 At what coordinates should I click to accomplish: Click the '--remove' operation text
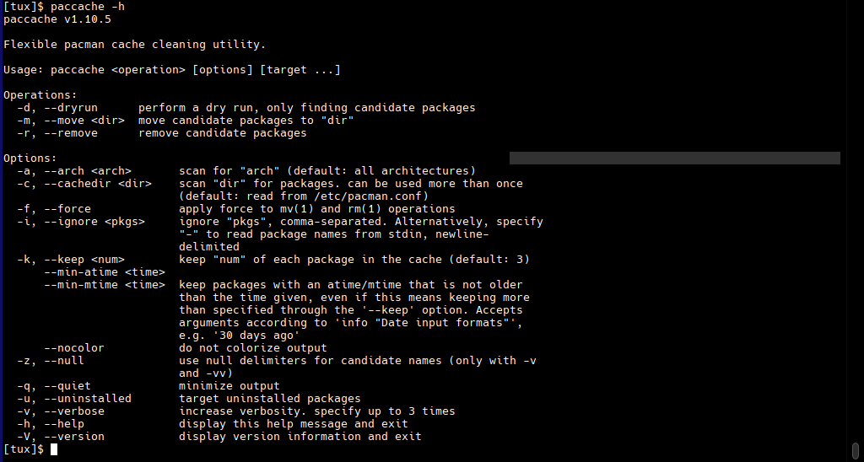tap(71, 133)
